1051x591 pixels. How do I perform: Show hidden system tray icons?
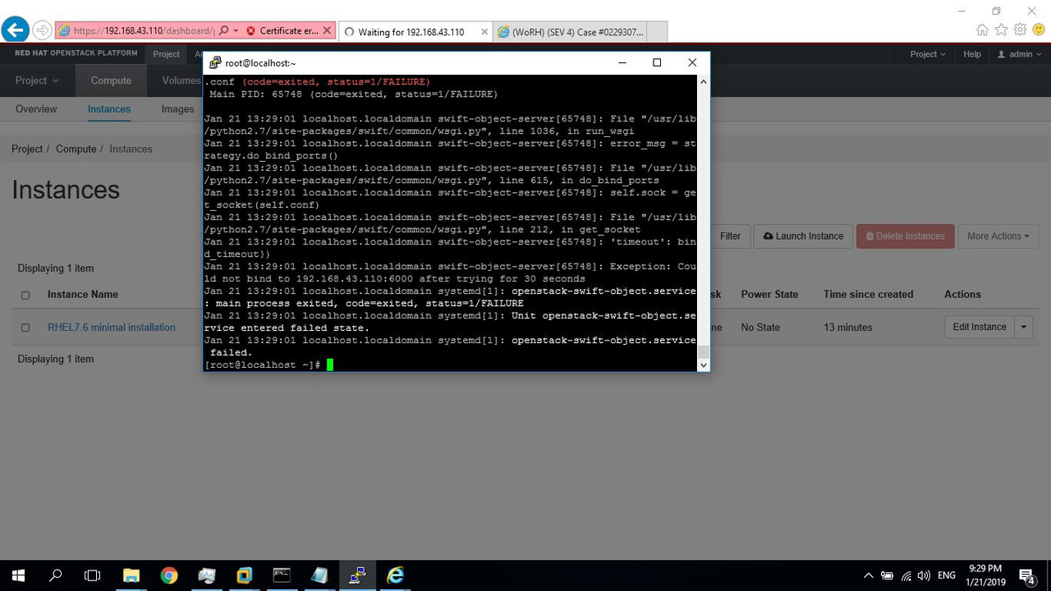tap(868, 575)
